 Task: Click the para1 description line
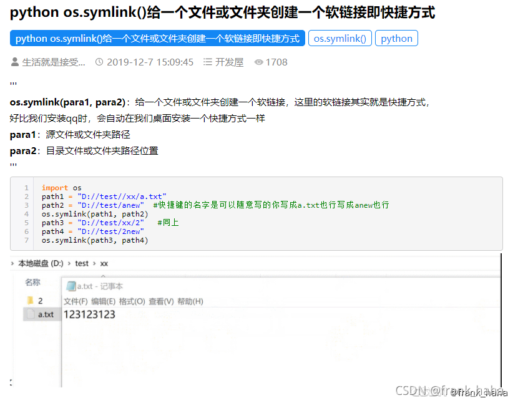[70, 135]
